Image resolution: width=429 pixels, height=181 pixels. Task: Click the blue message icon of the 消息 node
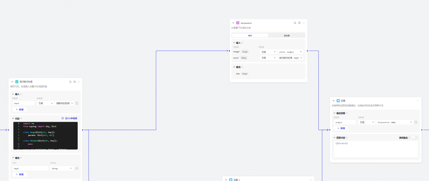pos(338,100)
